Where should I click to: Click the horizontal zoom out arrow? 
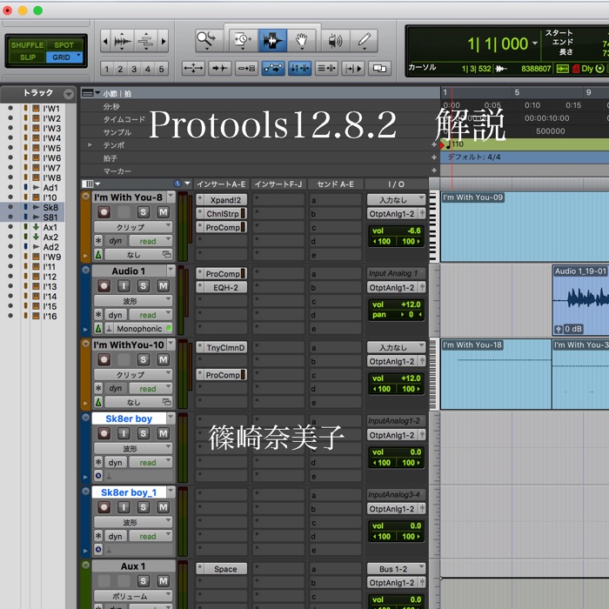[x=105, y=40]
